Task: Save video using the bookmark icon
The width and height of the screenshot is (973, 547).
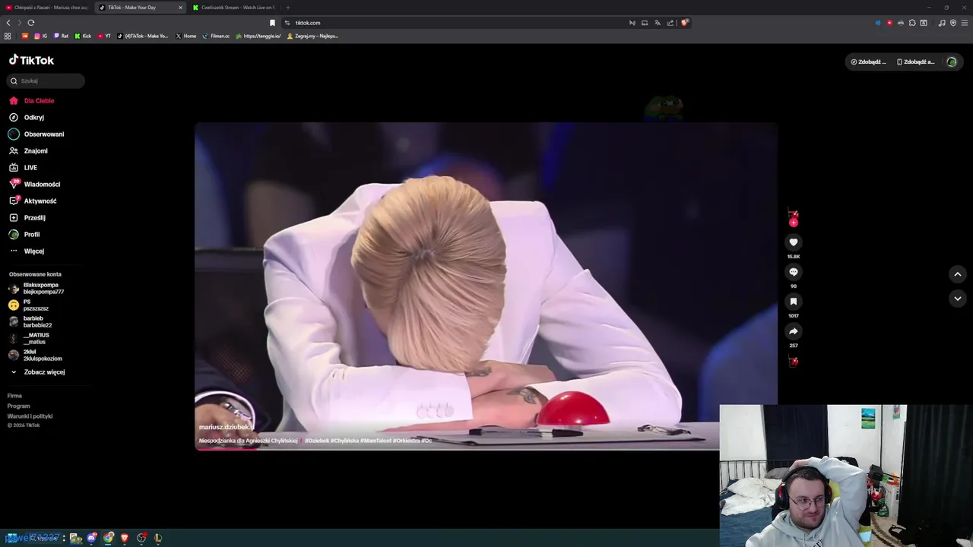Action: (794, 302)
